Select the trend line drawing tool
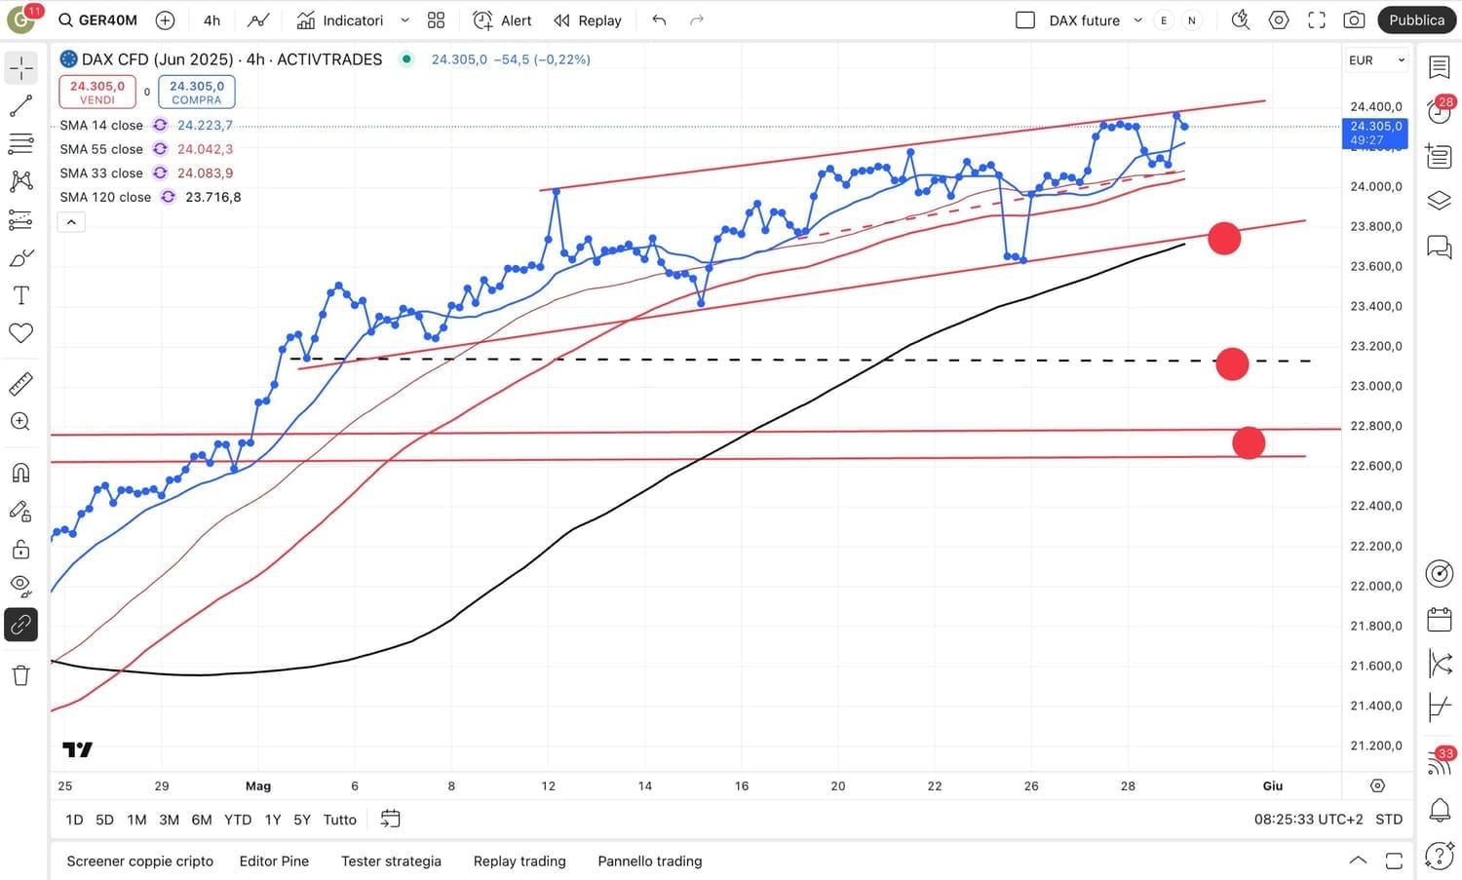This screenshot has height=880, width=1462. [21, 105]
